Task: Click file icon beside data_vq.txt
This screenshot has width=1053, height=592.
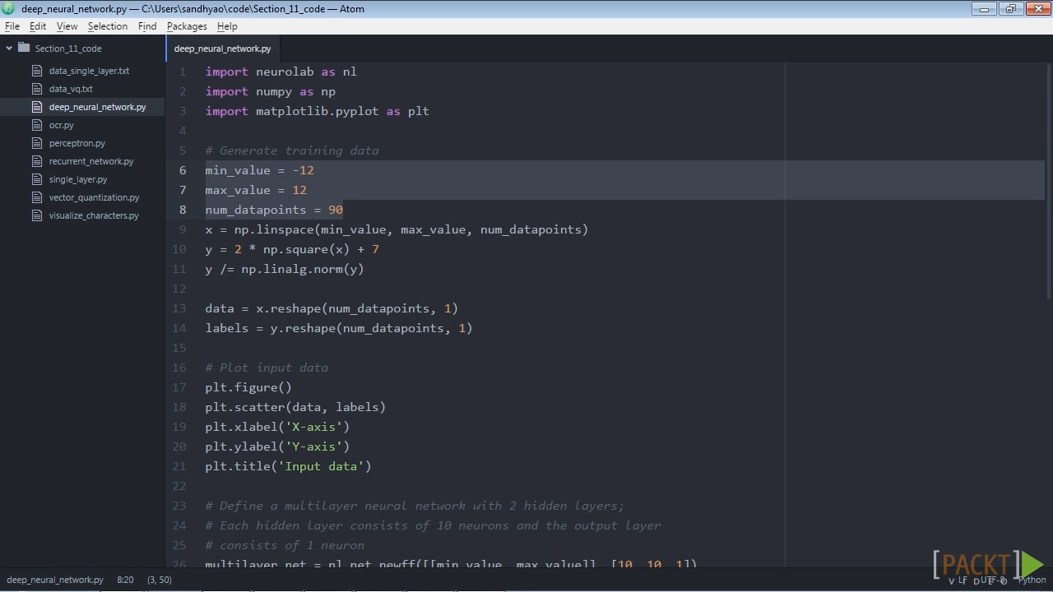Action: [36, 89]
